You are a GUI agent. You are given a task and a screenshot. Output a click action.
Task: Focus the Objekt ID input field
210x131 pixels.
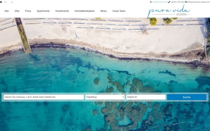pyautogui.click(x=146, y=97)
